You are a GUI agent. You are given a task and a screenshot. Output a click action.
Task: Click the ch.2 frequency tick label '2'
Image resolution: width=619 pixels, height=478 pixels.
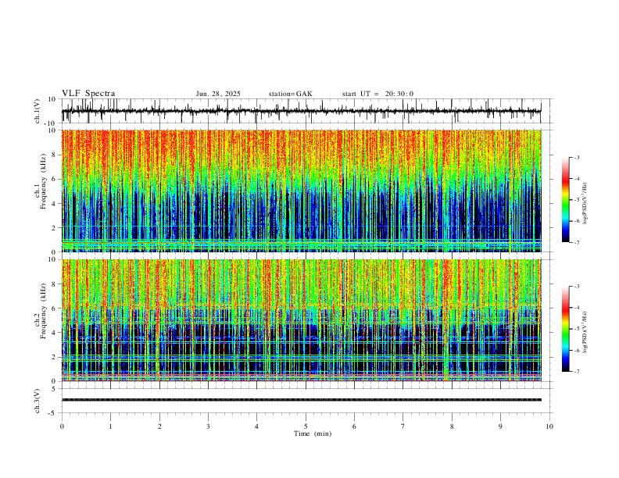[54, 357]
